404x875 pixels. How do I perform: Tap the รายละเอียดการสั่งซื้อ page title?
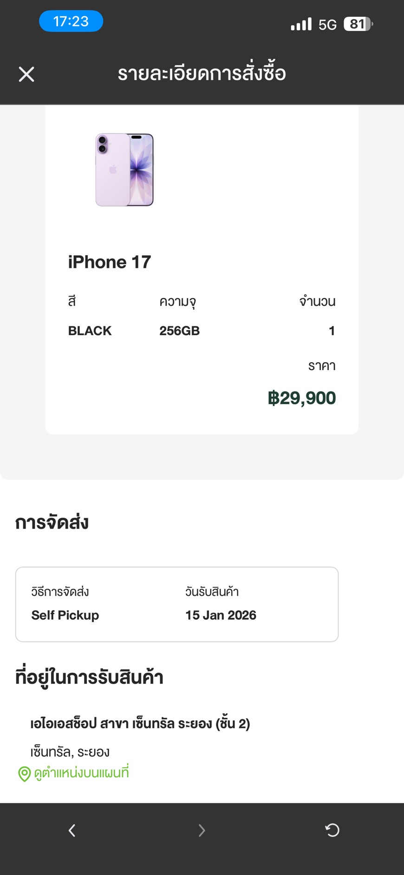point(202,73)
